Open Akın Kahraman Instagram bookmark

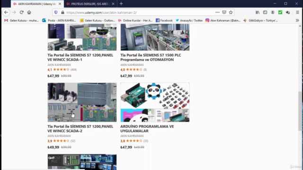223,20
